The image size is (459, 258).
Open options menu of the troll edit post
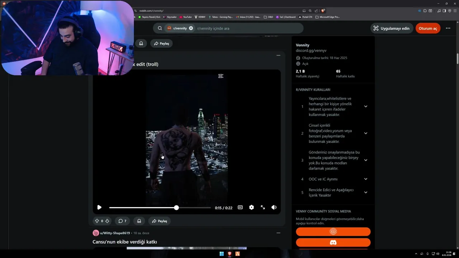278,55
